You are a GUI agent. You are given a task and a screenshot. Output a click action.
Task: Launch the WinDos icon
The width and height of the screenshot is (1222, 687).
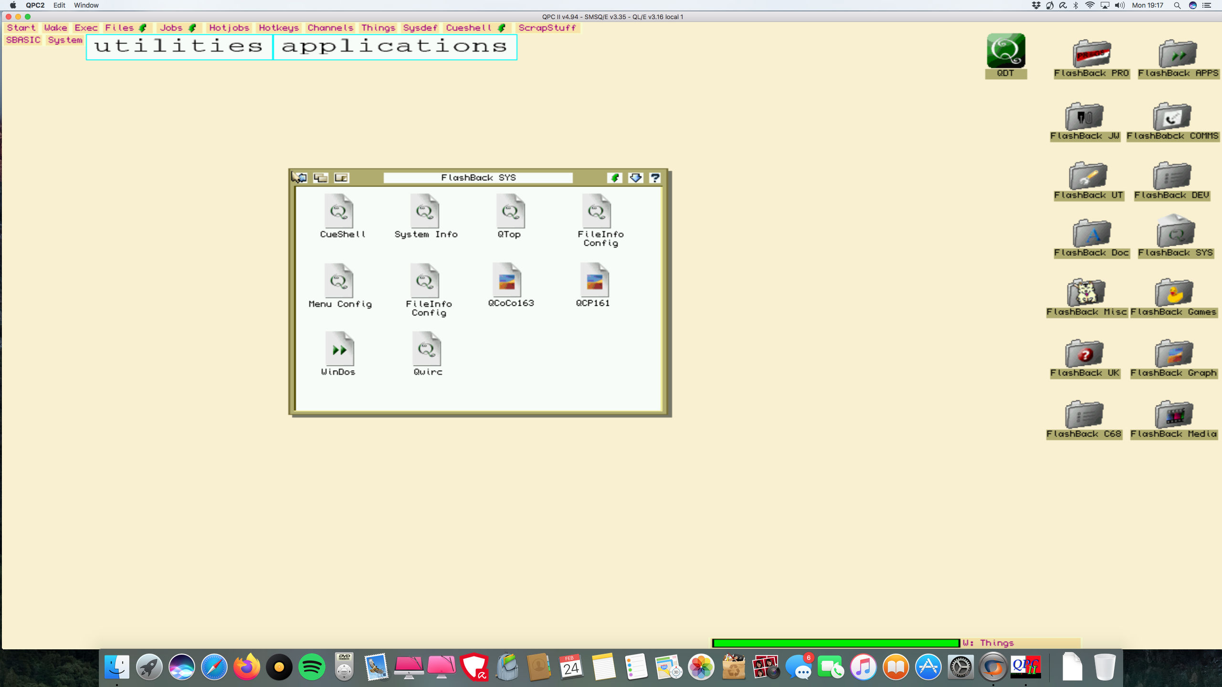coord(339,349)
